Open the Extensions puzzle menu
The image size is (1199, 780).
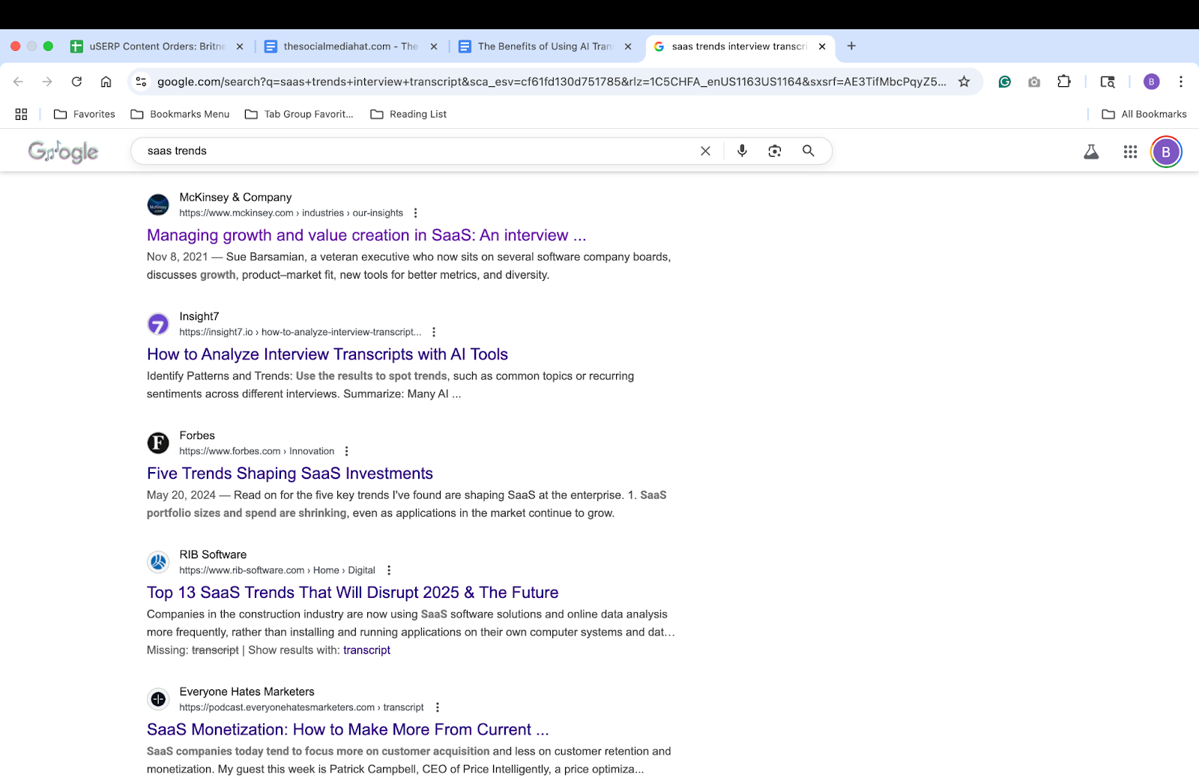[x=1064, y=82]
